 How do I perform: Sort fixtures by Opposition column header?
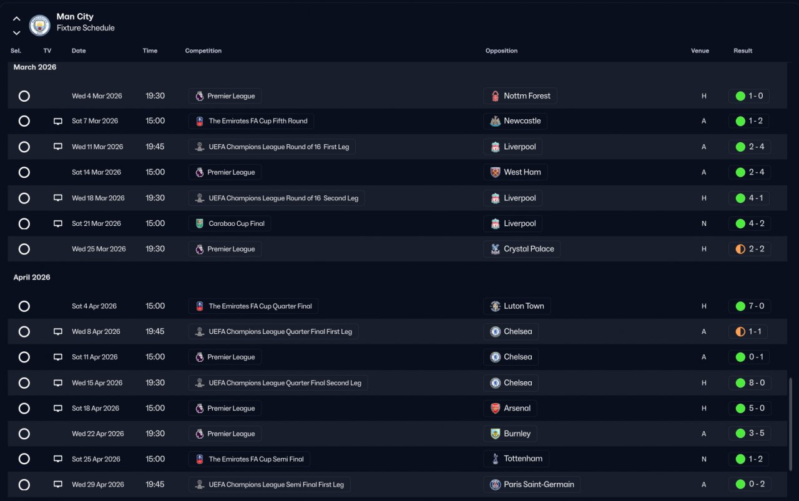[x=501, y=51]
